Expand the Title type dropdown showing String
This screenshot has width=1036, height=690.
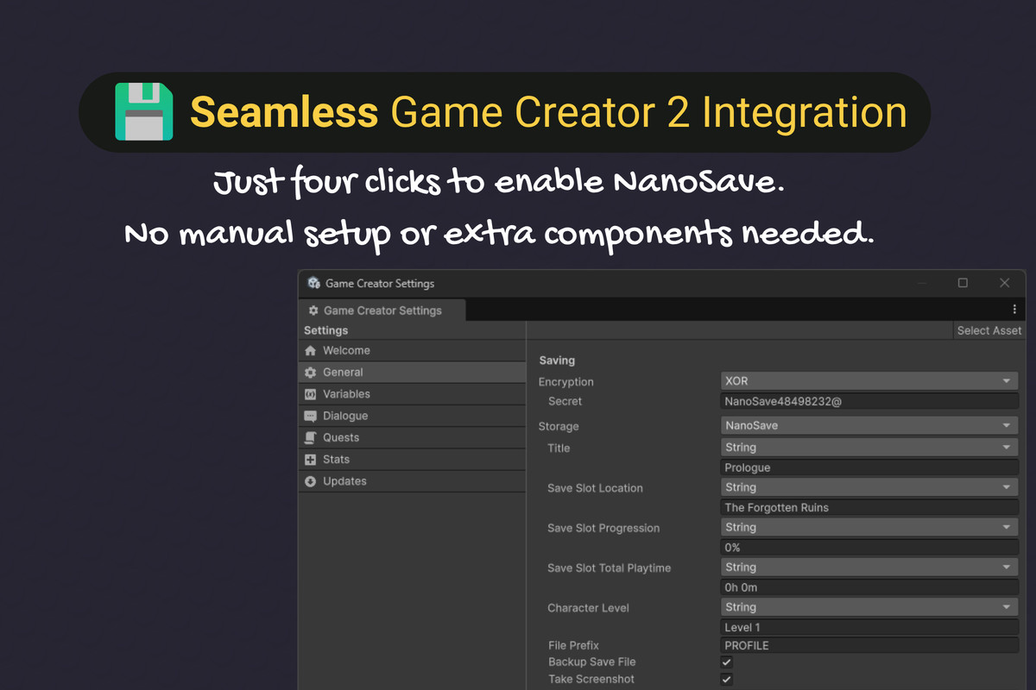point(869,447)
